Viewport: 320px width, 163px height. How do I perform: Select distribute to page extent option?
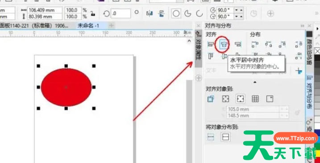(226, 137)
